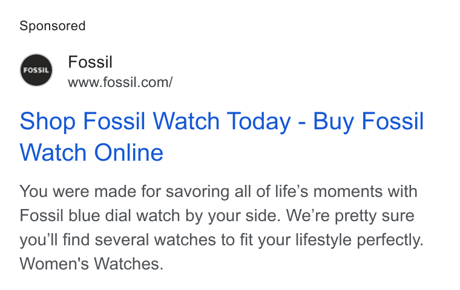The width and height of the screenshot is (460, 290).
Task: Click the word 'Shop' in the headline
Action: [x=48, y=121]
